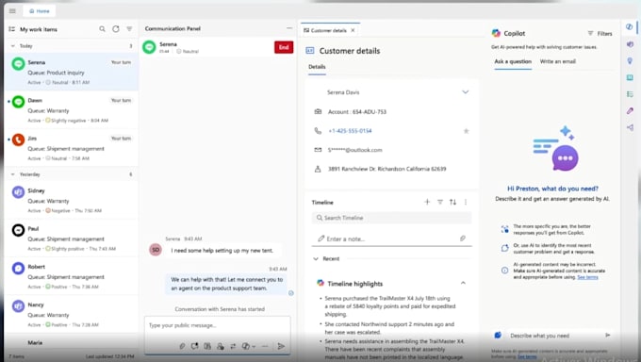Expand the Serena Davis contact dropdown
Screen dimensions: 641x362
point(466,92)
